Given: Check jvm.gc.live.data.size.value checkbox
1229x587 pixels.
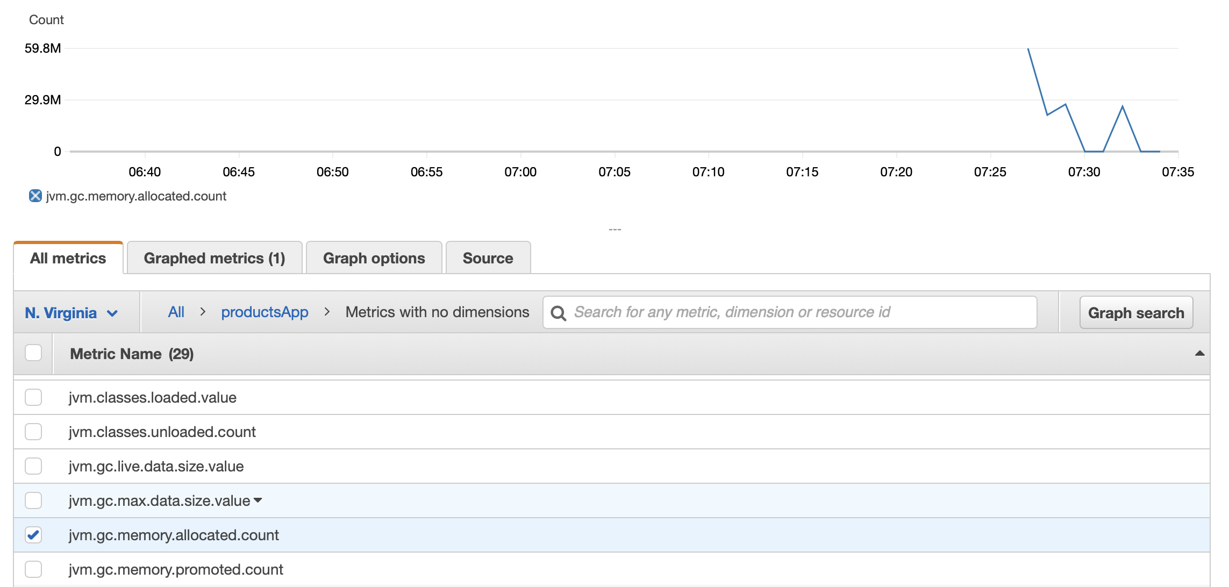Looking at the screenshot, I should coord(33,466).
